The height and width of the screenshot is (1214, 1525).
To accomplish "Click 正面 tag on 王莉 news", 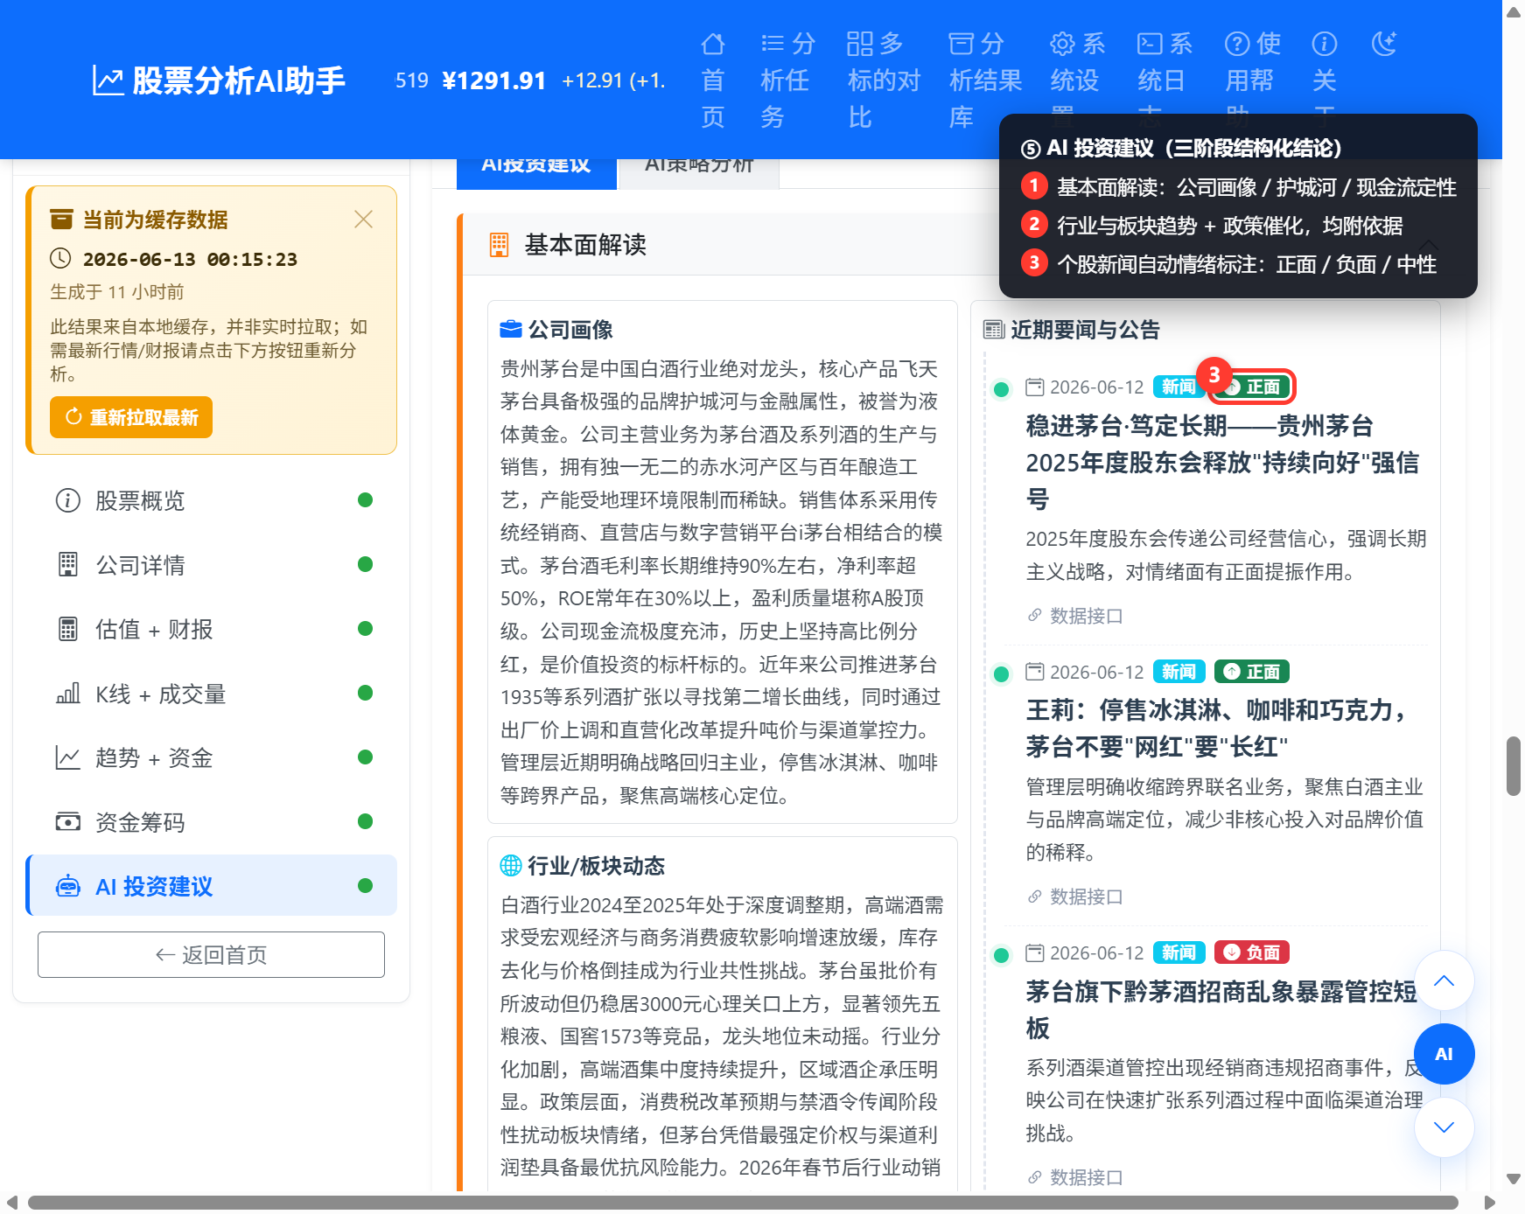I will (1251, 672).
